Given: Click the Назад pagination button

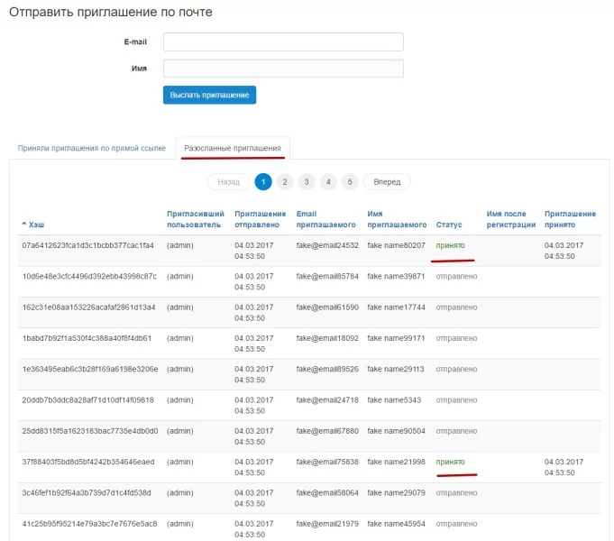Looking at the screenshot, I should tap(229, 182).
